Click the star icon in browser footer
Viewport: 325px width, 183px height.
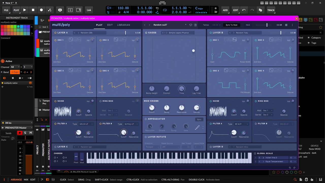274,172
